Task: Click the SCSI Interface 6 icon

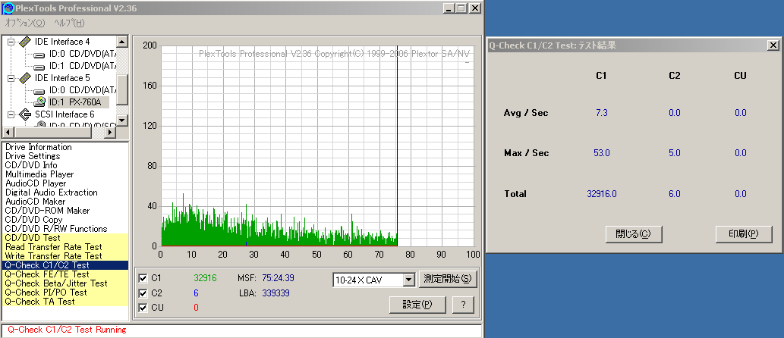Action: 25,114
